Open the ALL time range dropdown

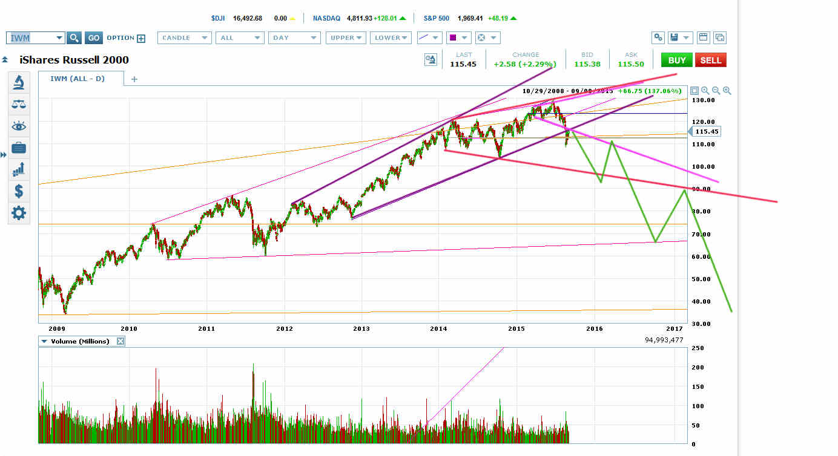coord(240,37)
